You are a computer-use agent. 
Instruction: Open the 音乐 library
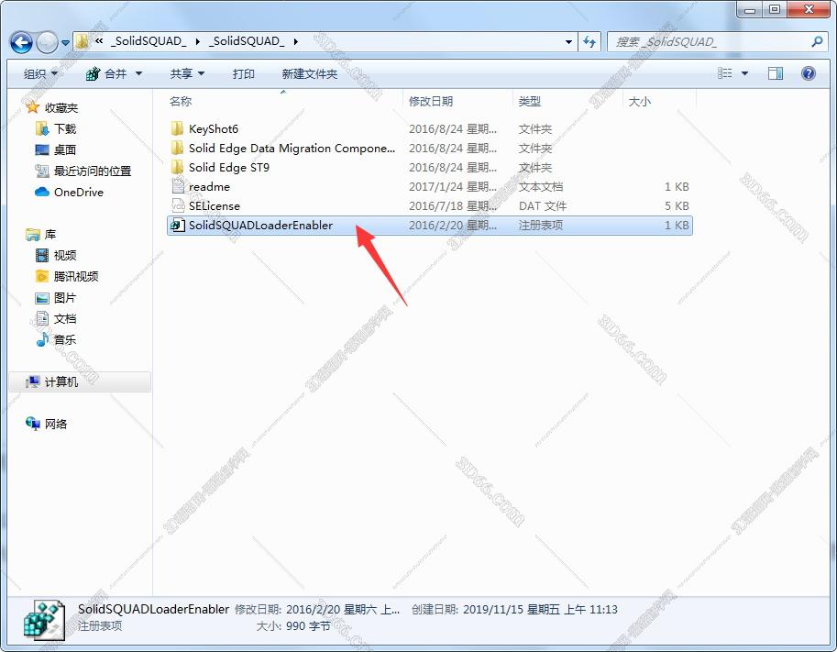(56, 339)
